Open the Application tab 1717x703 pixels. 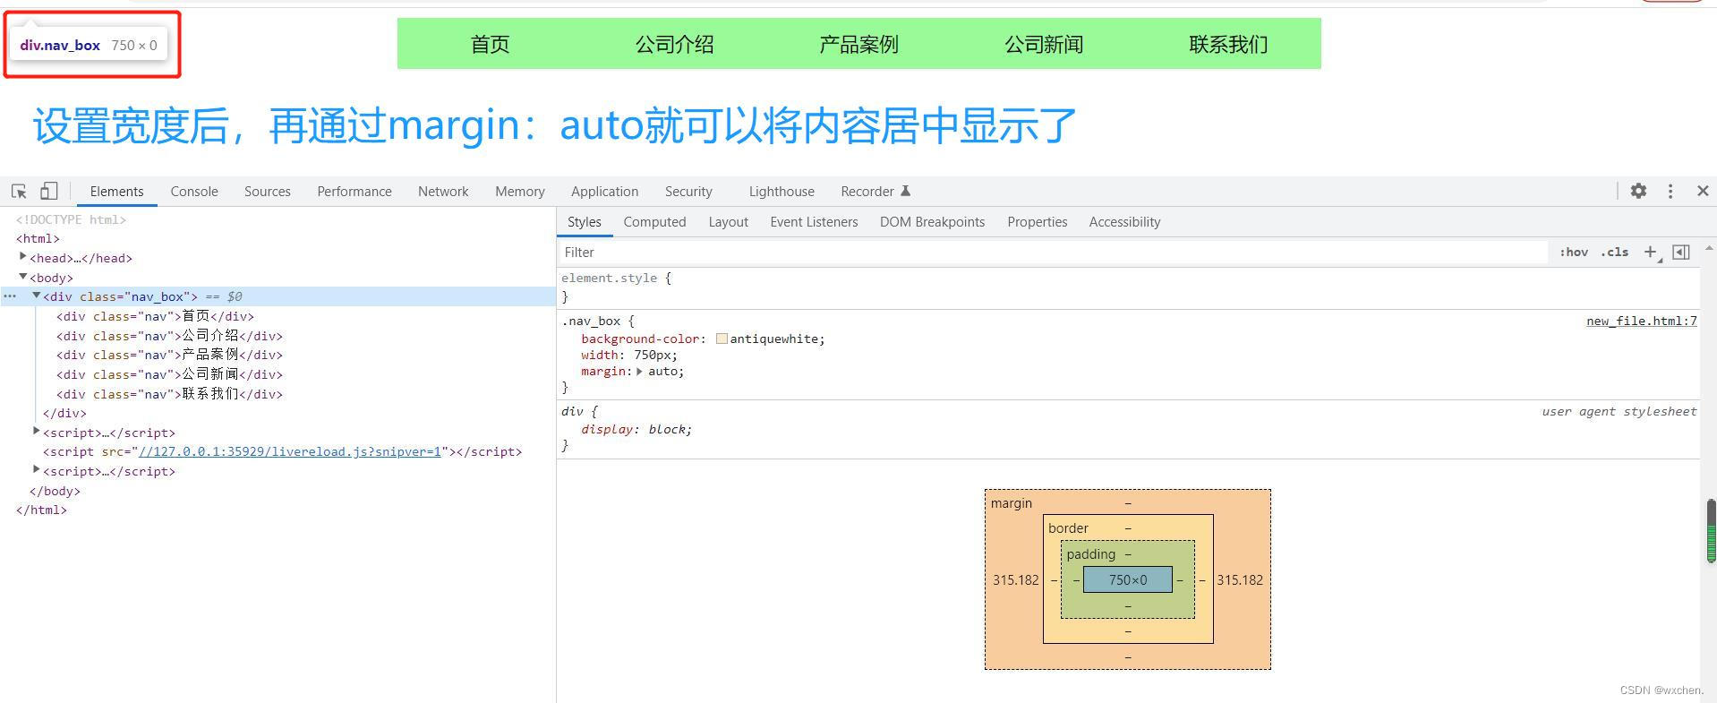(x=605, y=192)
